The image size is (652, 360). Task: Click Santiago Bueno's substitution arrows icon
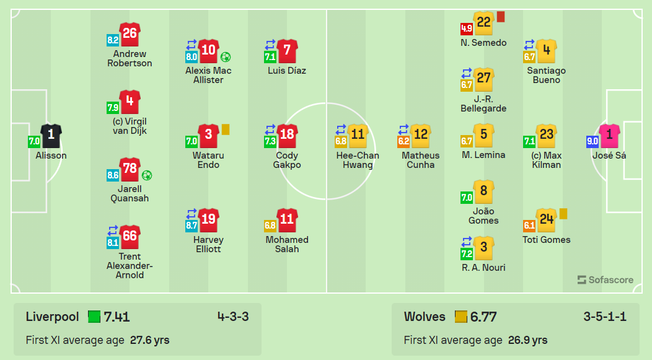[529, 44]
